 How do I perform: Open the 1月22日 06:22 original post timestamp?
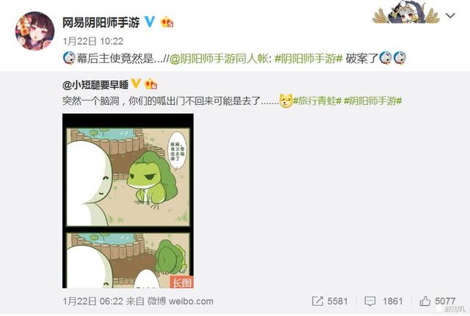coord(93,301)
